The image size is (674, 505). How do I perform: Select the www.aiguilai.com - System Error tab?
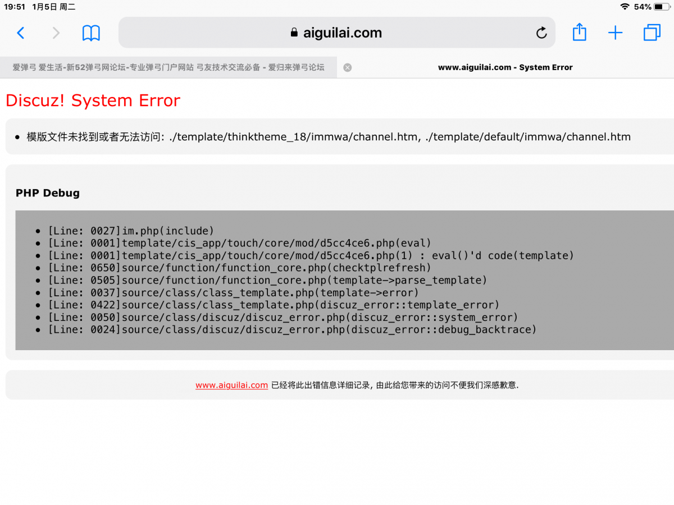(505, 67)
